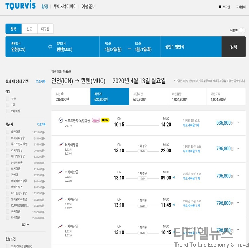
Task: Collapse airline list with 접기
Action: [x=25, y=225]
